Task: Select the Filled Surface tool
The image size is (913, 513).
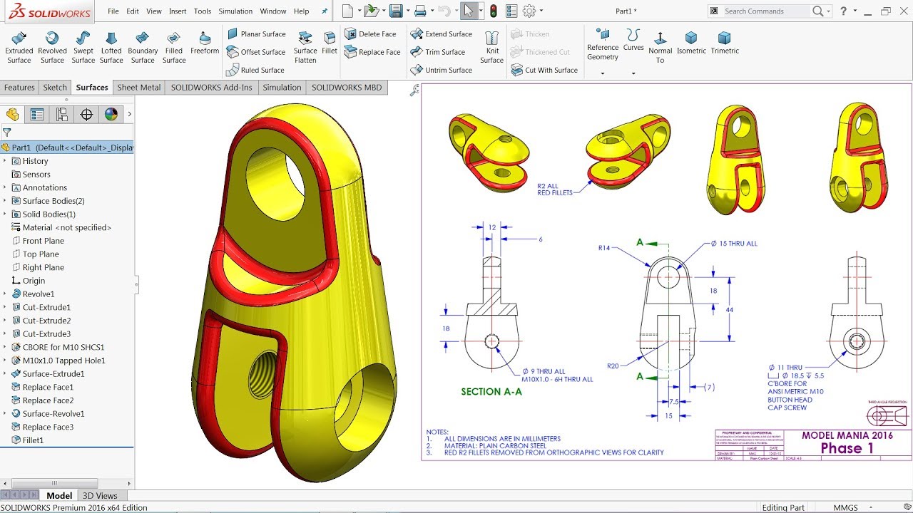Action: (x=174, y=47)
